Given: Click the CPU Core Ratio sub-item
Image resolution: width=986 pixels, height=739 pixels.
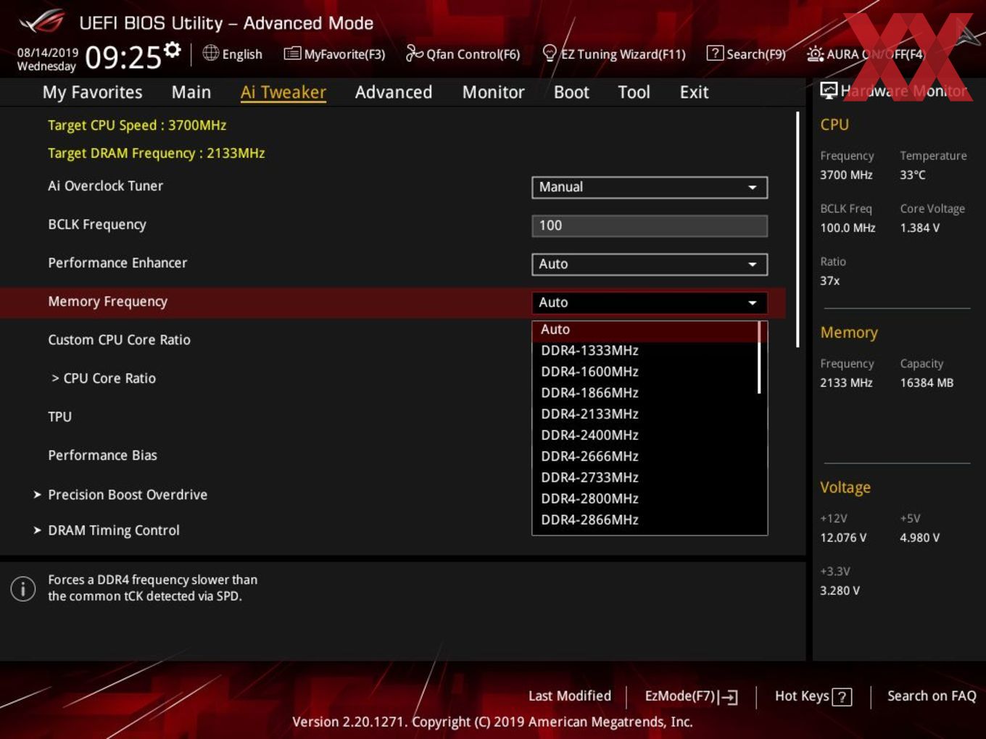Looking at the screenshot, I should pos(104,378).
